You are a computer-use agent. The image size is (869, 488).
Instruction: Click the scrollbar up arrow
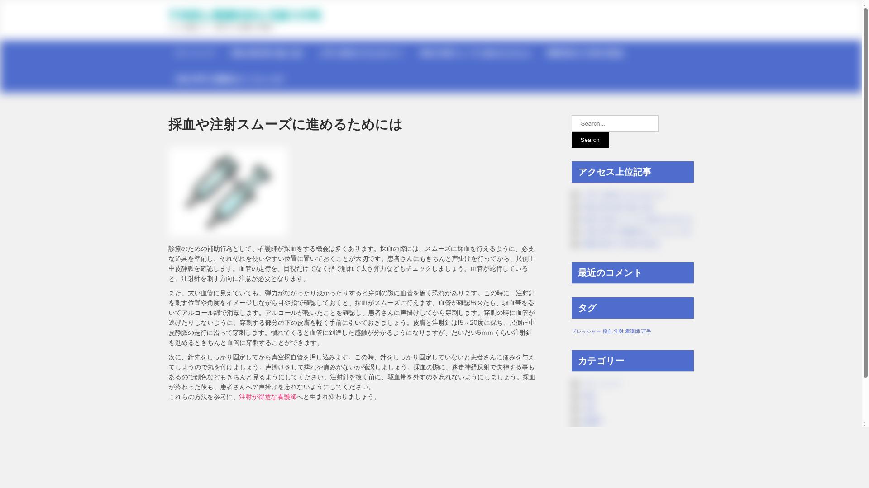(x=864, y=5)
